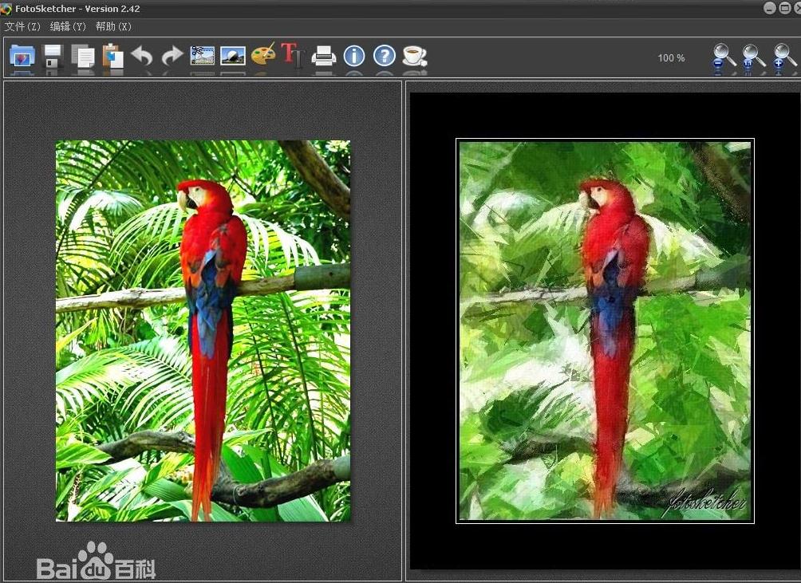Click the original parrot photo in left pane
Viewport: 801px width, 583px height.
203,331
